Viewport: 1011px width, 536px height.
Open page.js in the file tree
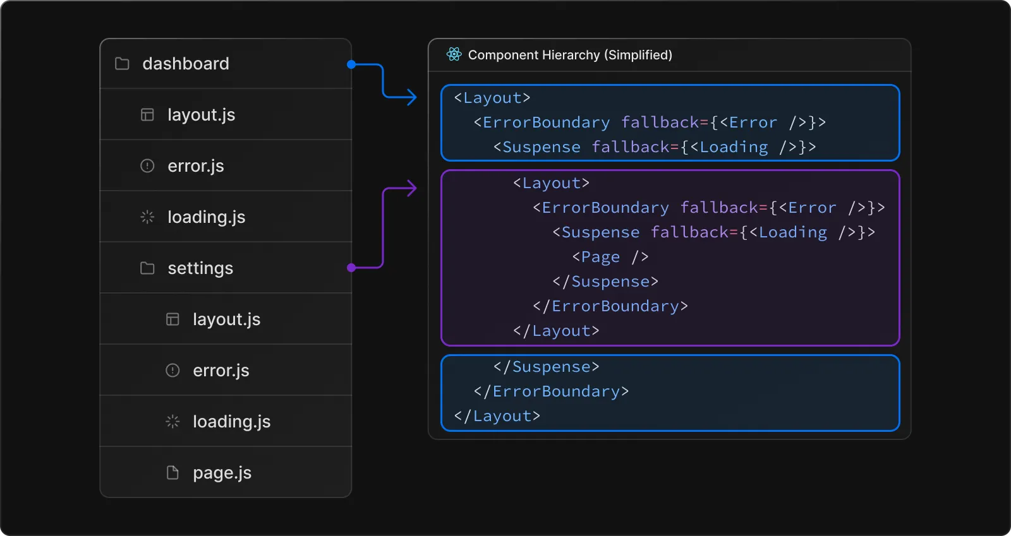(x=222, y=473)
